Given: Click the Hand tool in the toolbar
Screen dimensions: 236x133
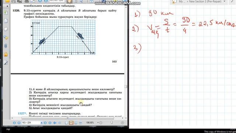Looking at the screenshot, I should [x=69, y=1].
